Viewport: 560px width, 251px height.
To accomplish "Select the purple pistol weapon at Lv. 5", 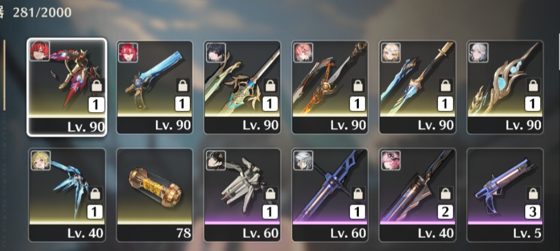I will pos(505,195).
